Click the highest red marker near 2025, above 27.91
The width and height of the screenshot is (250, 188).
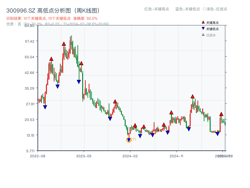pyautogui.click(x=192, y=97)
